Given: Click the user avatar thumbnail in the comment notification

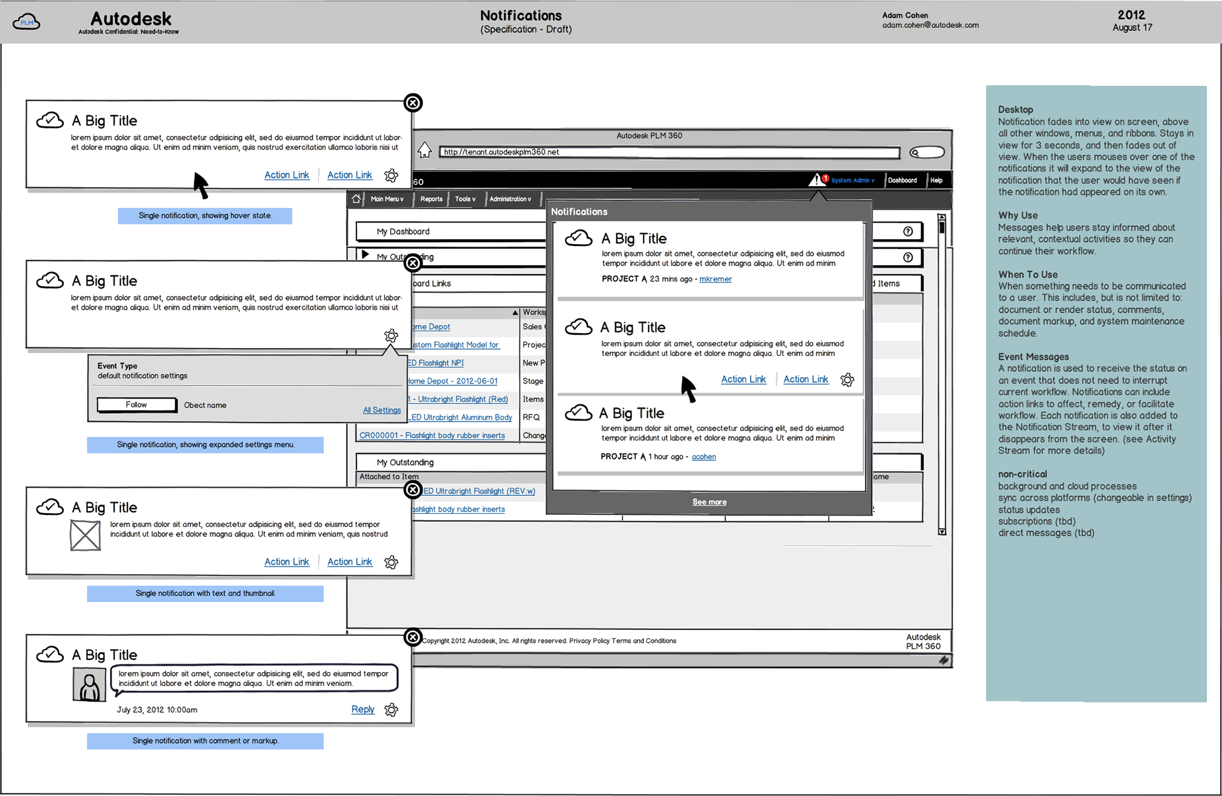Looking at the screenshot, I should tap(89, 686).
